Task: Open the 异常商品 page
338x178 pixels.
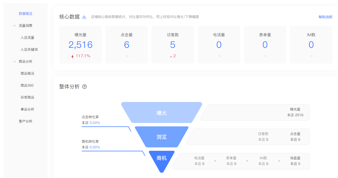Action: tap(28, 97)
